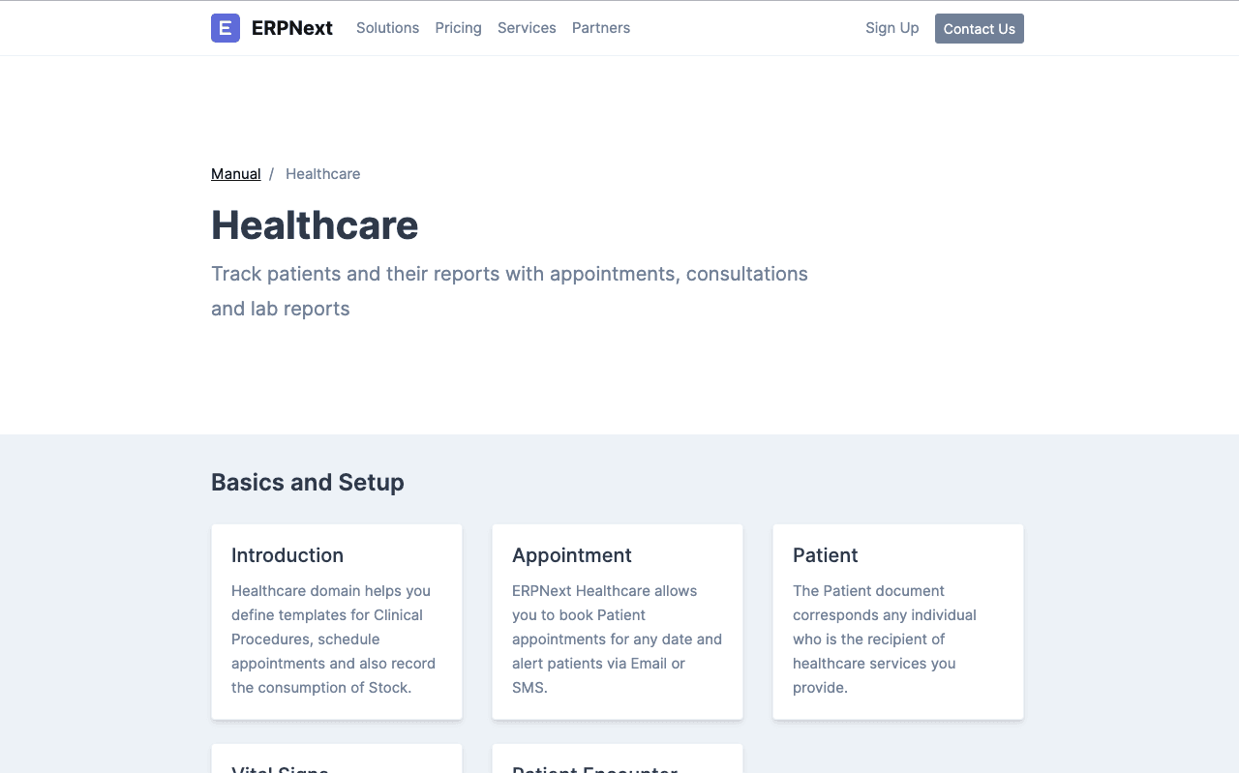Click the ERPNext logo icon
Viewport: 1239px width, 773px height.
[225, 28]
